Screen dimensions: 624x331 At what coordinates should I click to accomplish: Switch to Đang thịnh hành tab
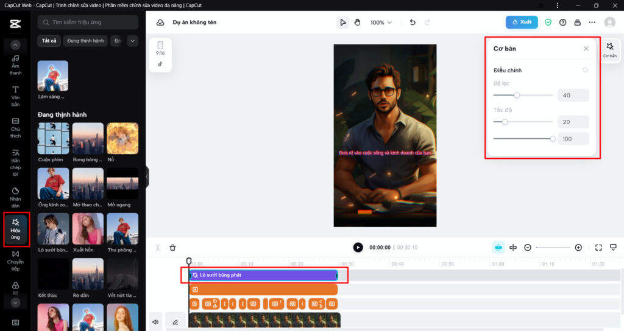86,41
